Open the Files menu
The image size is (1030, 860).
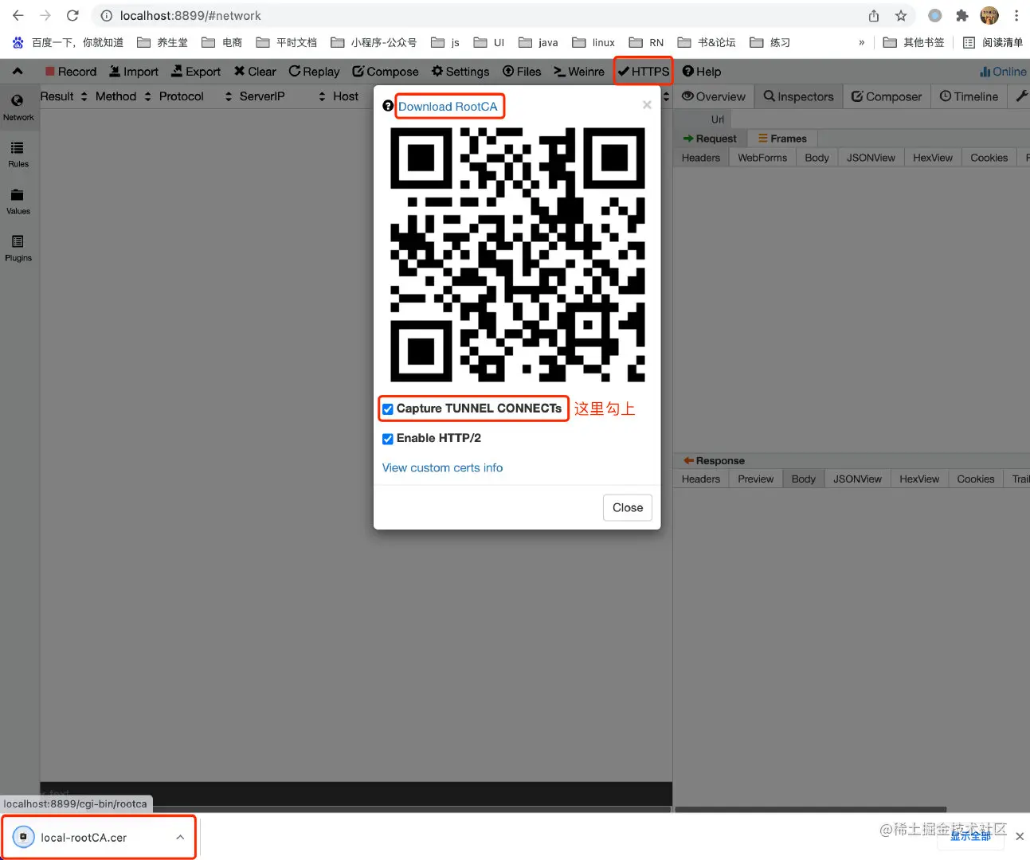[x=522, y=72]
